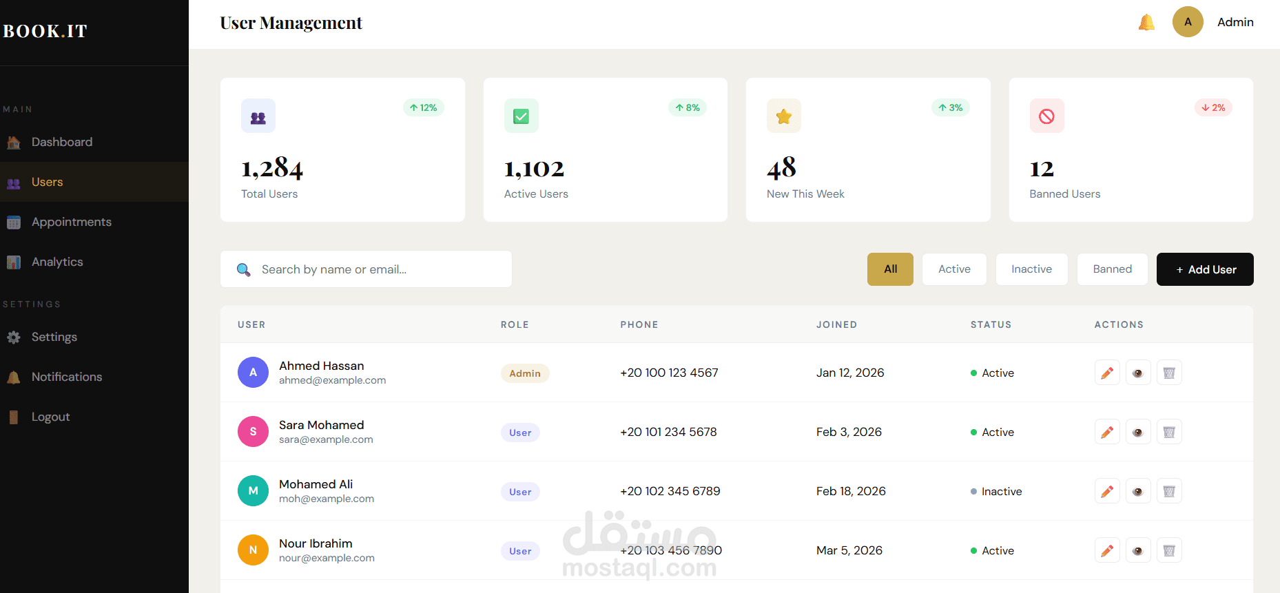Click the Admin role badge
Image resolution: width=1280 pixels, height=593 pixels.
(x=525, y=373)
